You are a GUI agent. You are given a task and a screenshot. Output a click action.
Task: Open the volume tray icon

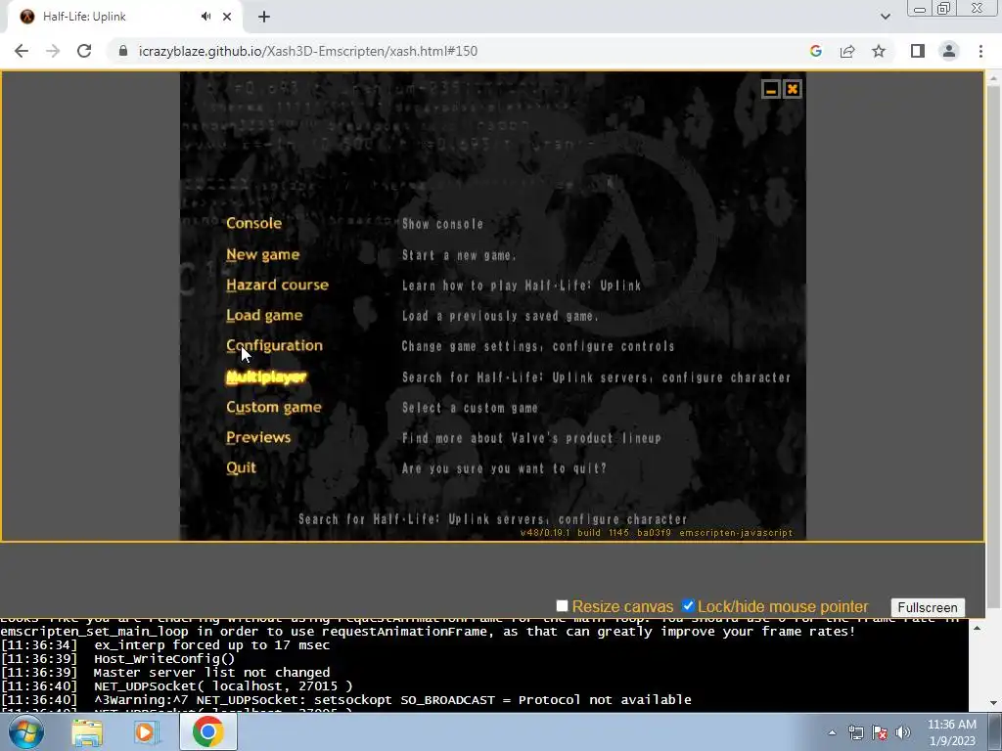(902, 732)
